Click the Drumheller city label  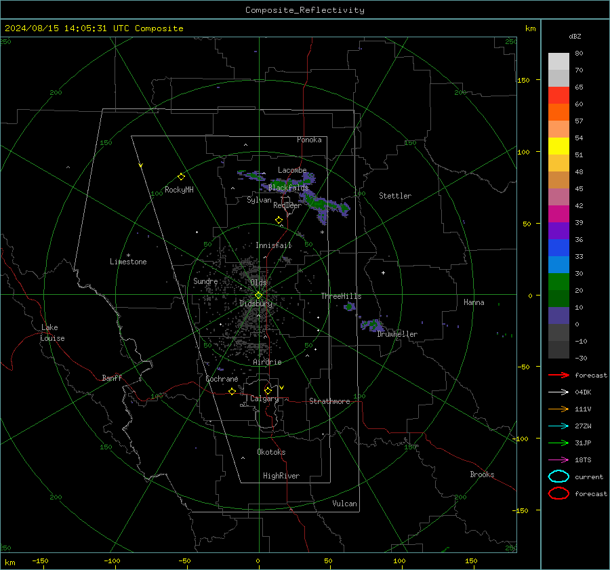[397, 334]
